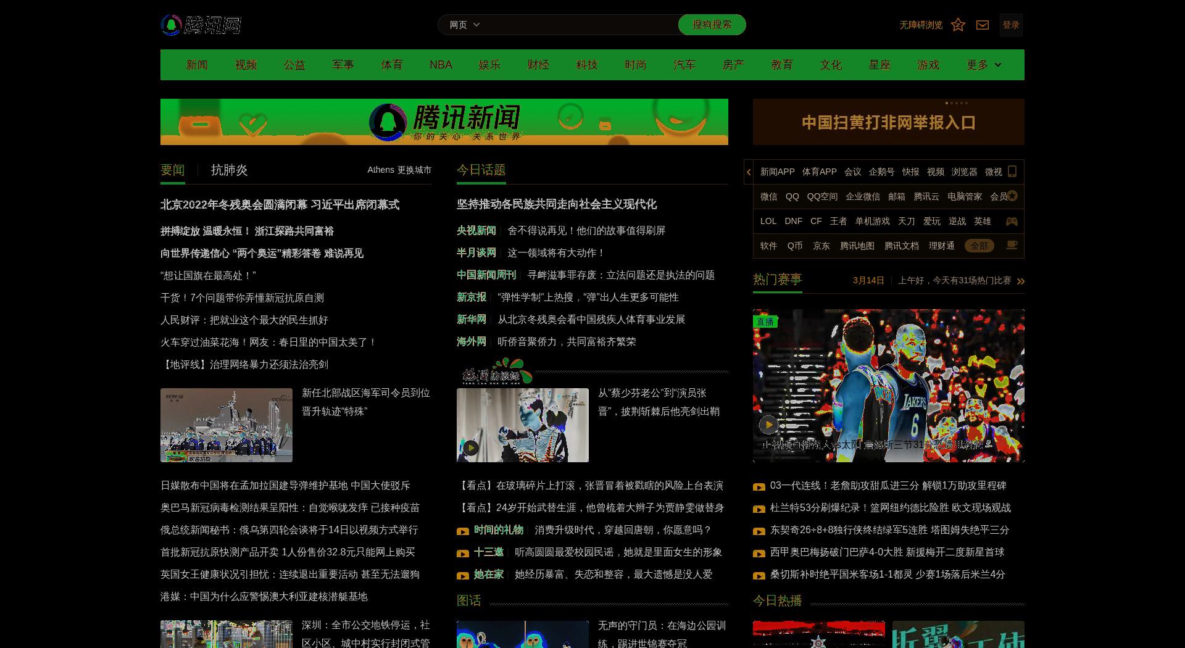Open the navy commander news thumbnail
This screenshot has height=648, width=1185.
click(227, 425)
